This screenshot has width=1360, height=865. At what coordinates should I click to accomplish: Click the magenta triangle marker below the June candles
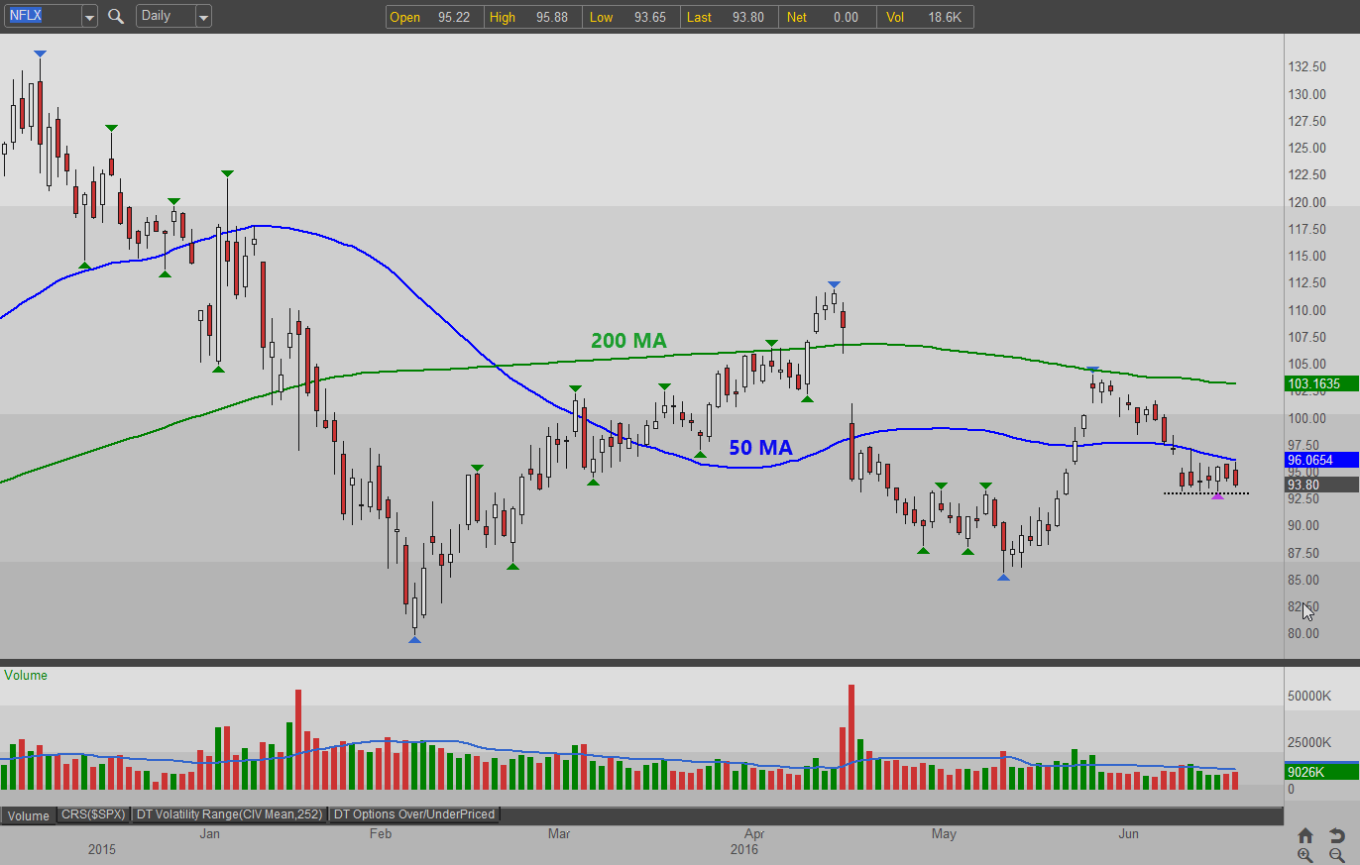(x=1217, y=496)
